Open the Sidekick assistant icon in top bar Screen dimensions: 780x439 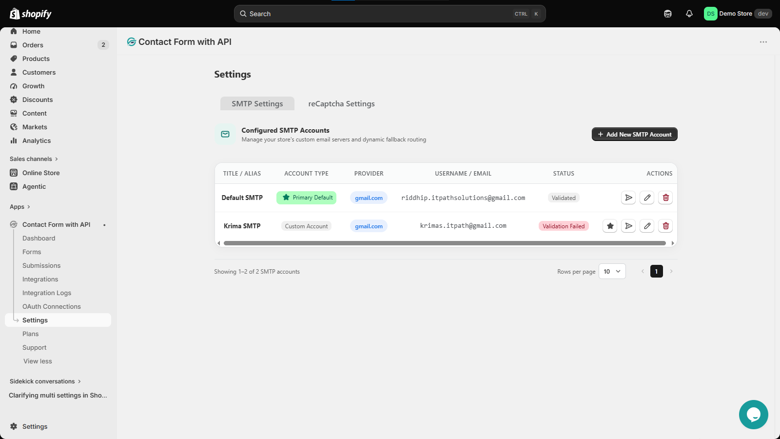click(x=668, y=14)
